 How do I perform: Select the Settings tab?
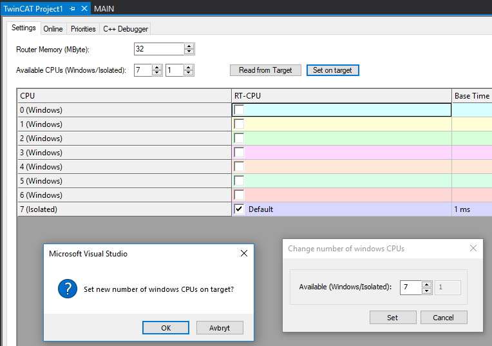24,28
